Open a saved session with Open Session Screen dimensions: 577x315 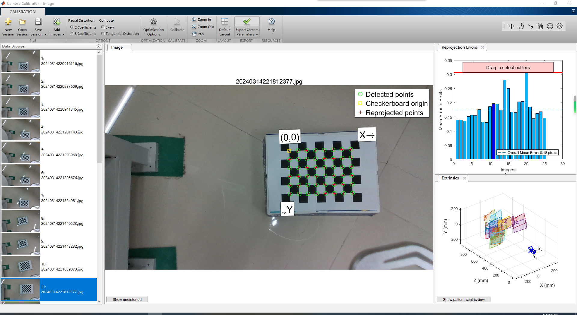[x=22, y=22]
